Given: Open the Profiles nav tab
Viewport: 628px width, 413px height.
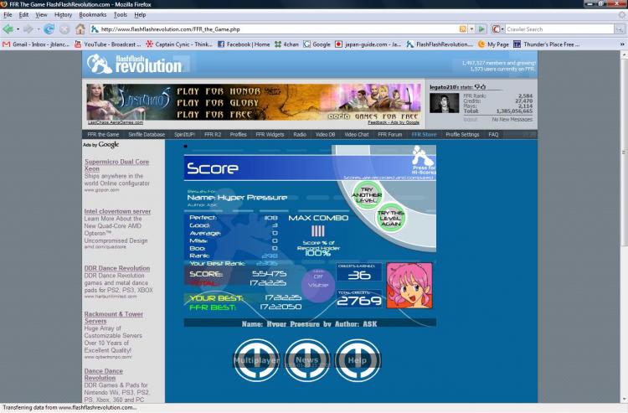Looking at the screenshot, I should click(x=239, y=135).
